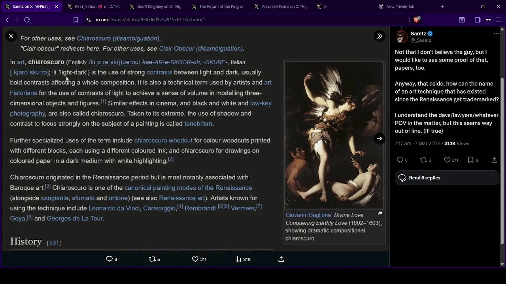Switch to the Geoff Keighley tab

[x=156, y=7]
